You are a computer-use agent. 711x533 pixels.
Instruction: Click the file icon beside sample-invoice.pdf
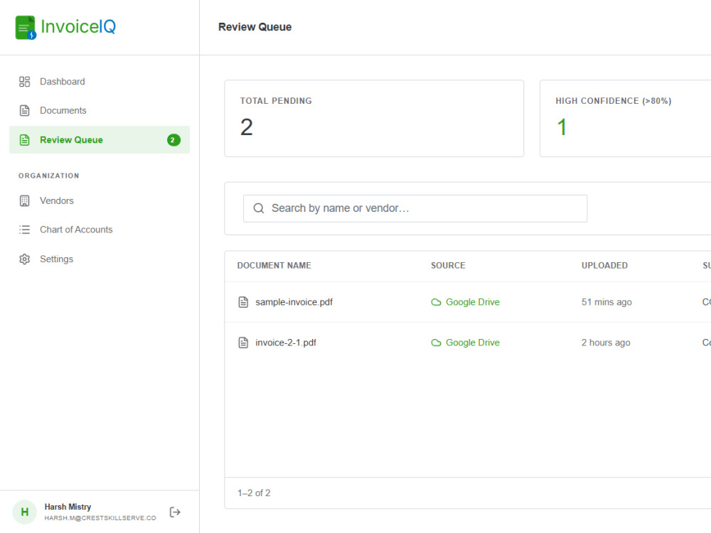[x=243, y=302]
